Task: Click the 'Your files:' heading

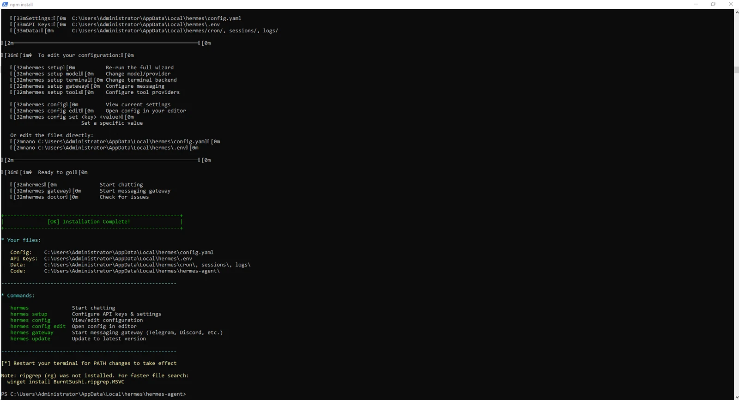Action: tap(24, 240)
